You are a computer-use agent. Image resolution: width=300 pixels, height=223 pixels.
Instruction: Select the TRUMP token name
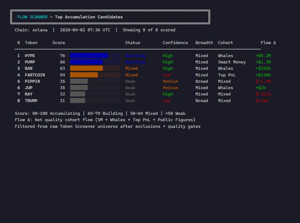[x=31, y=101]
